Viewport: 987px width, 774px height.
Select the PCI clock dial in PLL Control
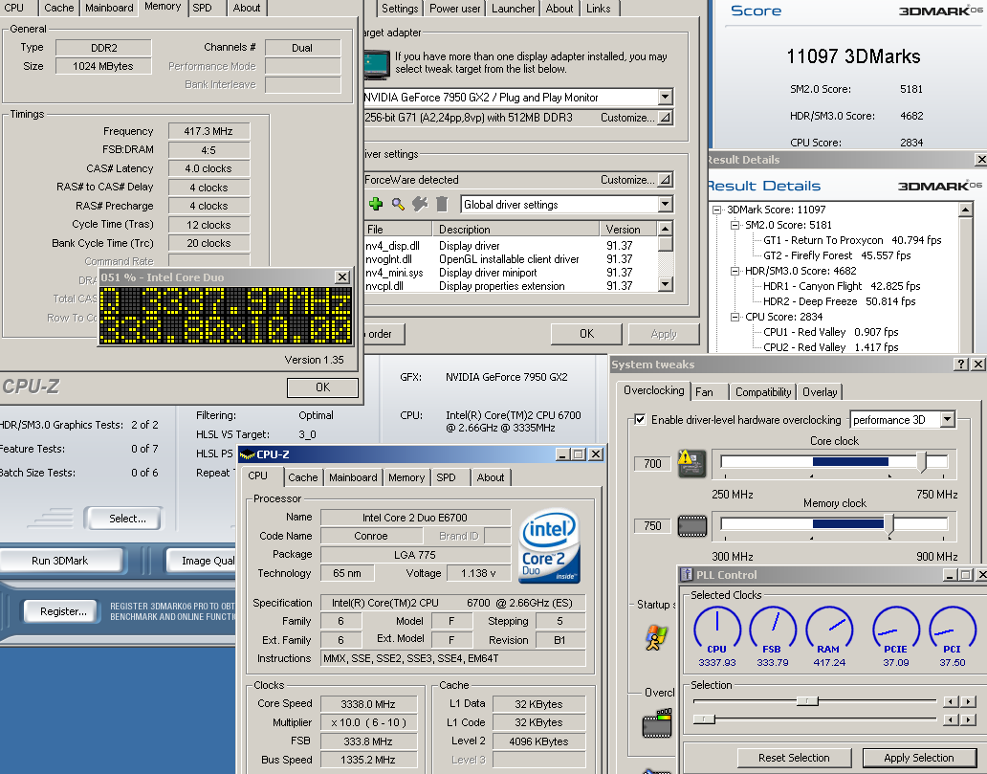952,628
